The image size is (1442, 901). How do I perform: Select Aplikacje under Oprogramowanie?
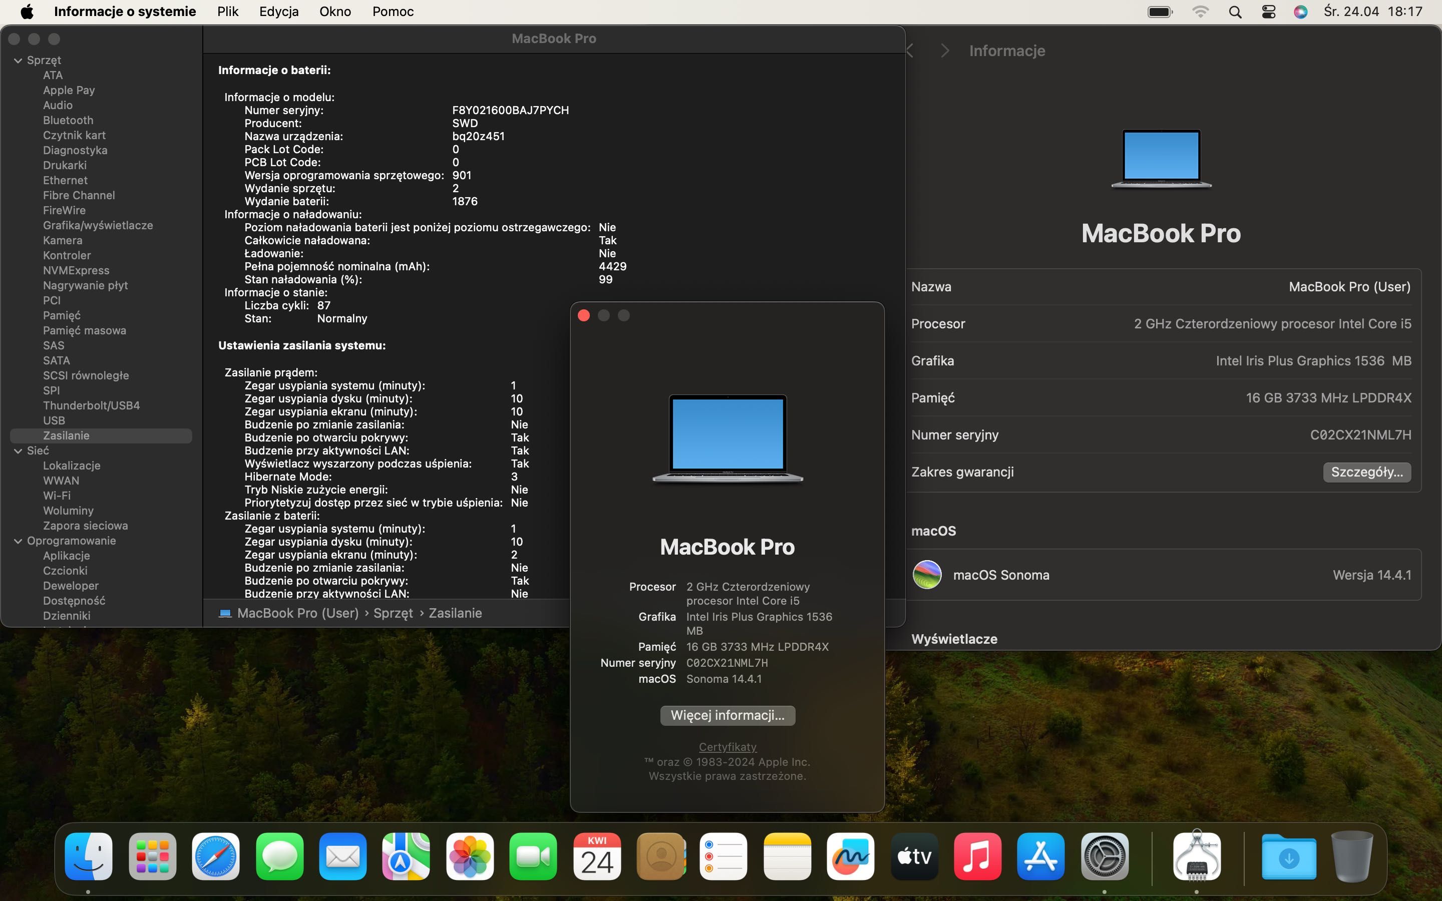[x=66, y=556]
